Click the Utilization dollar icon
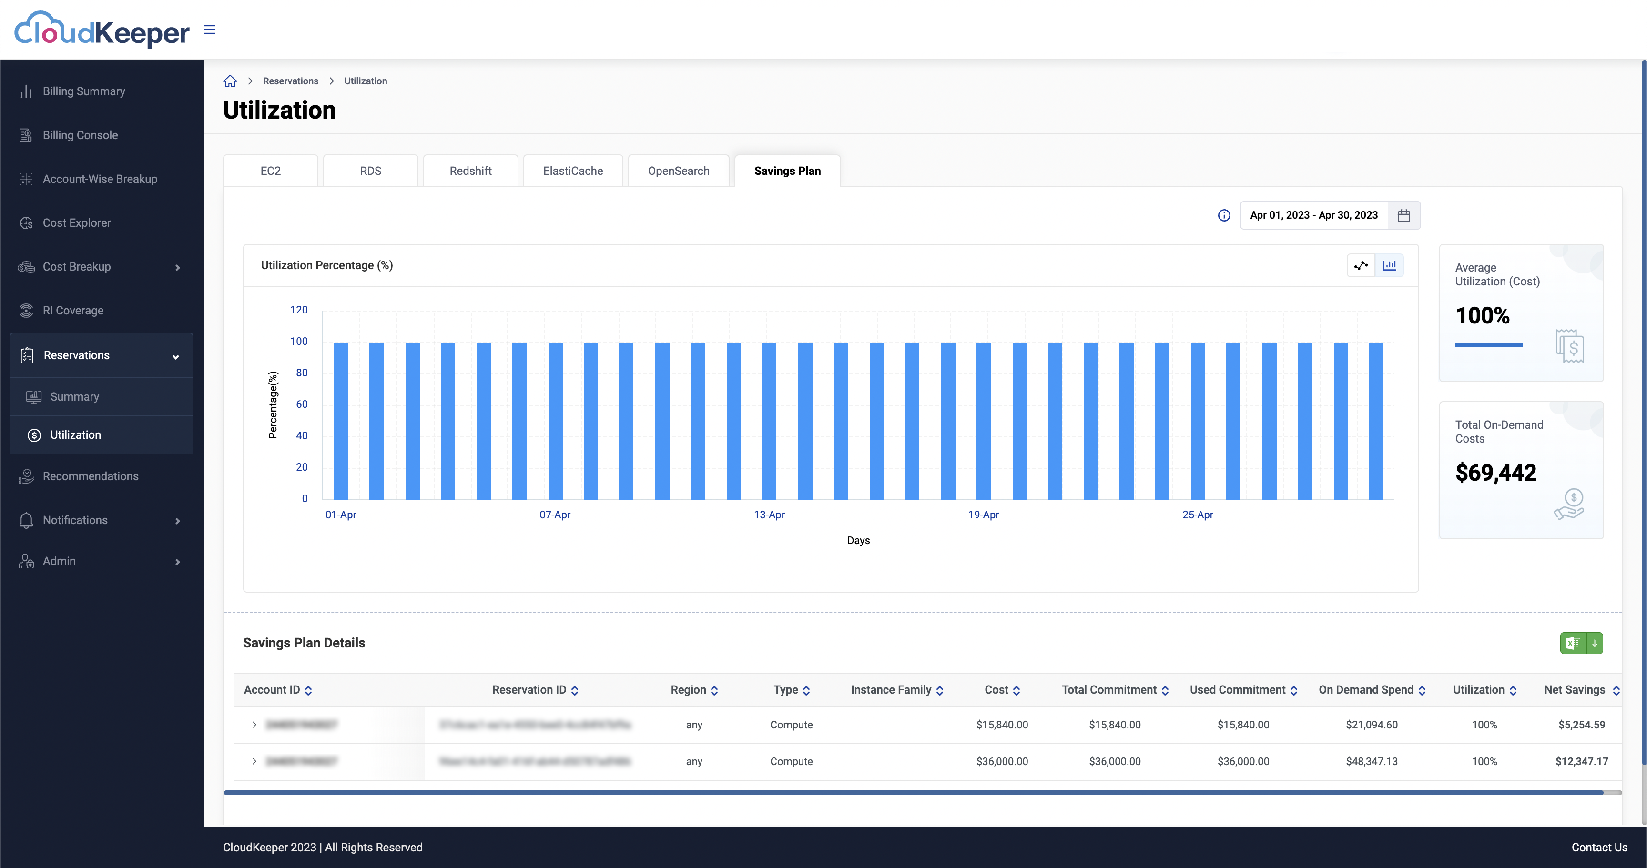Image resolution: width=1647 pixels, height=868 pixels. (x=34, y=435)
